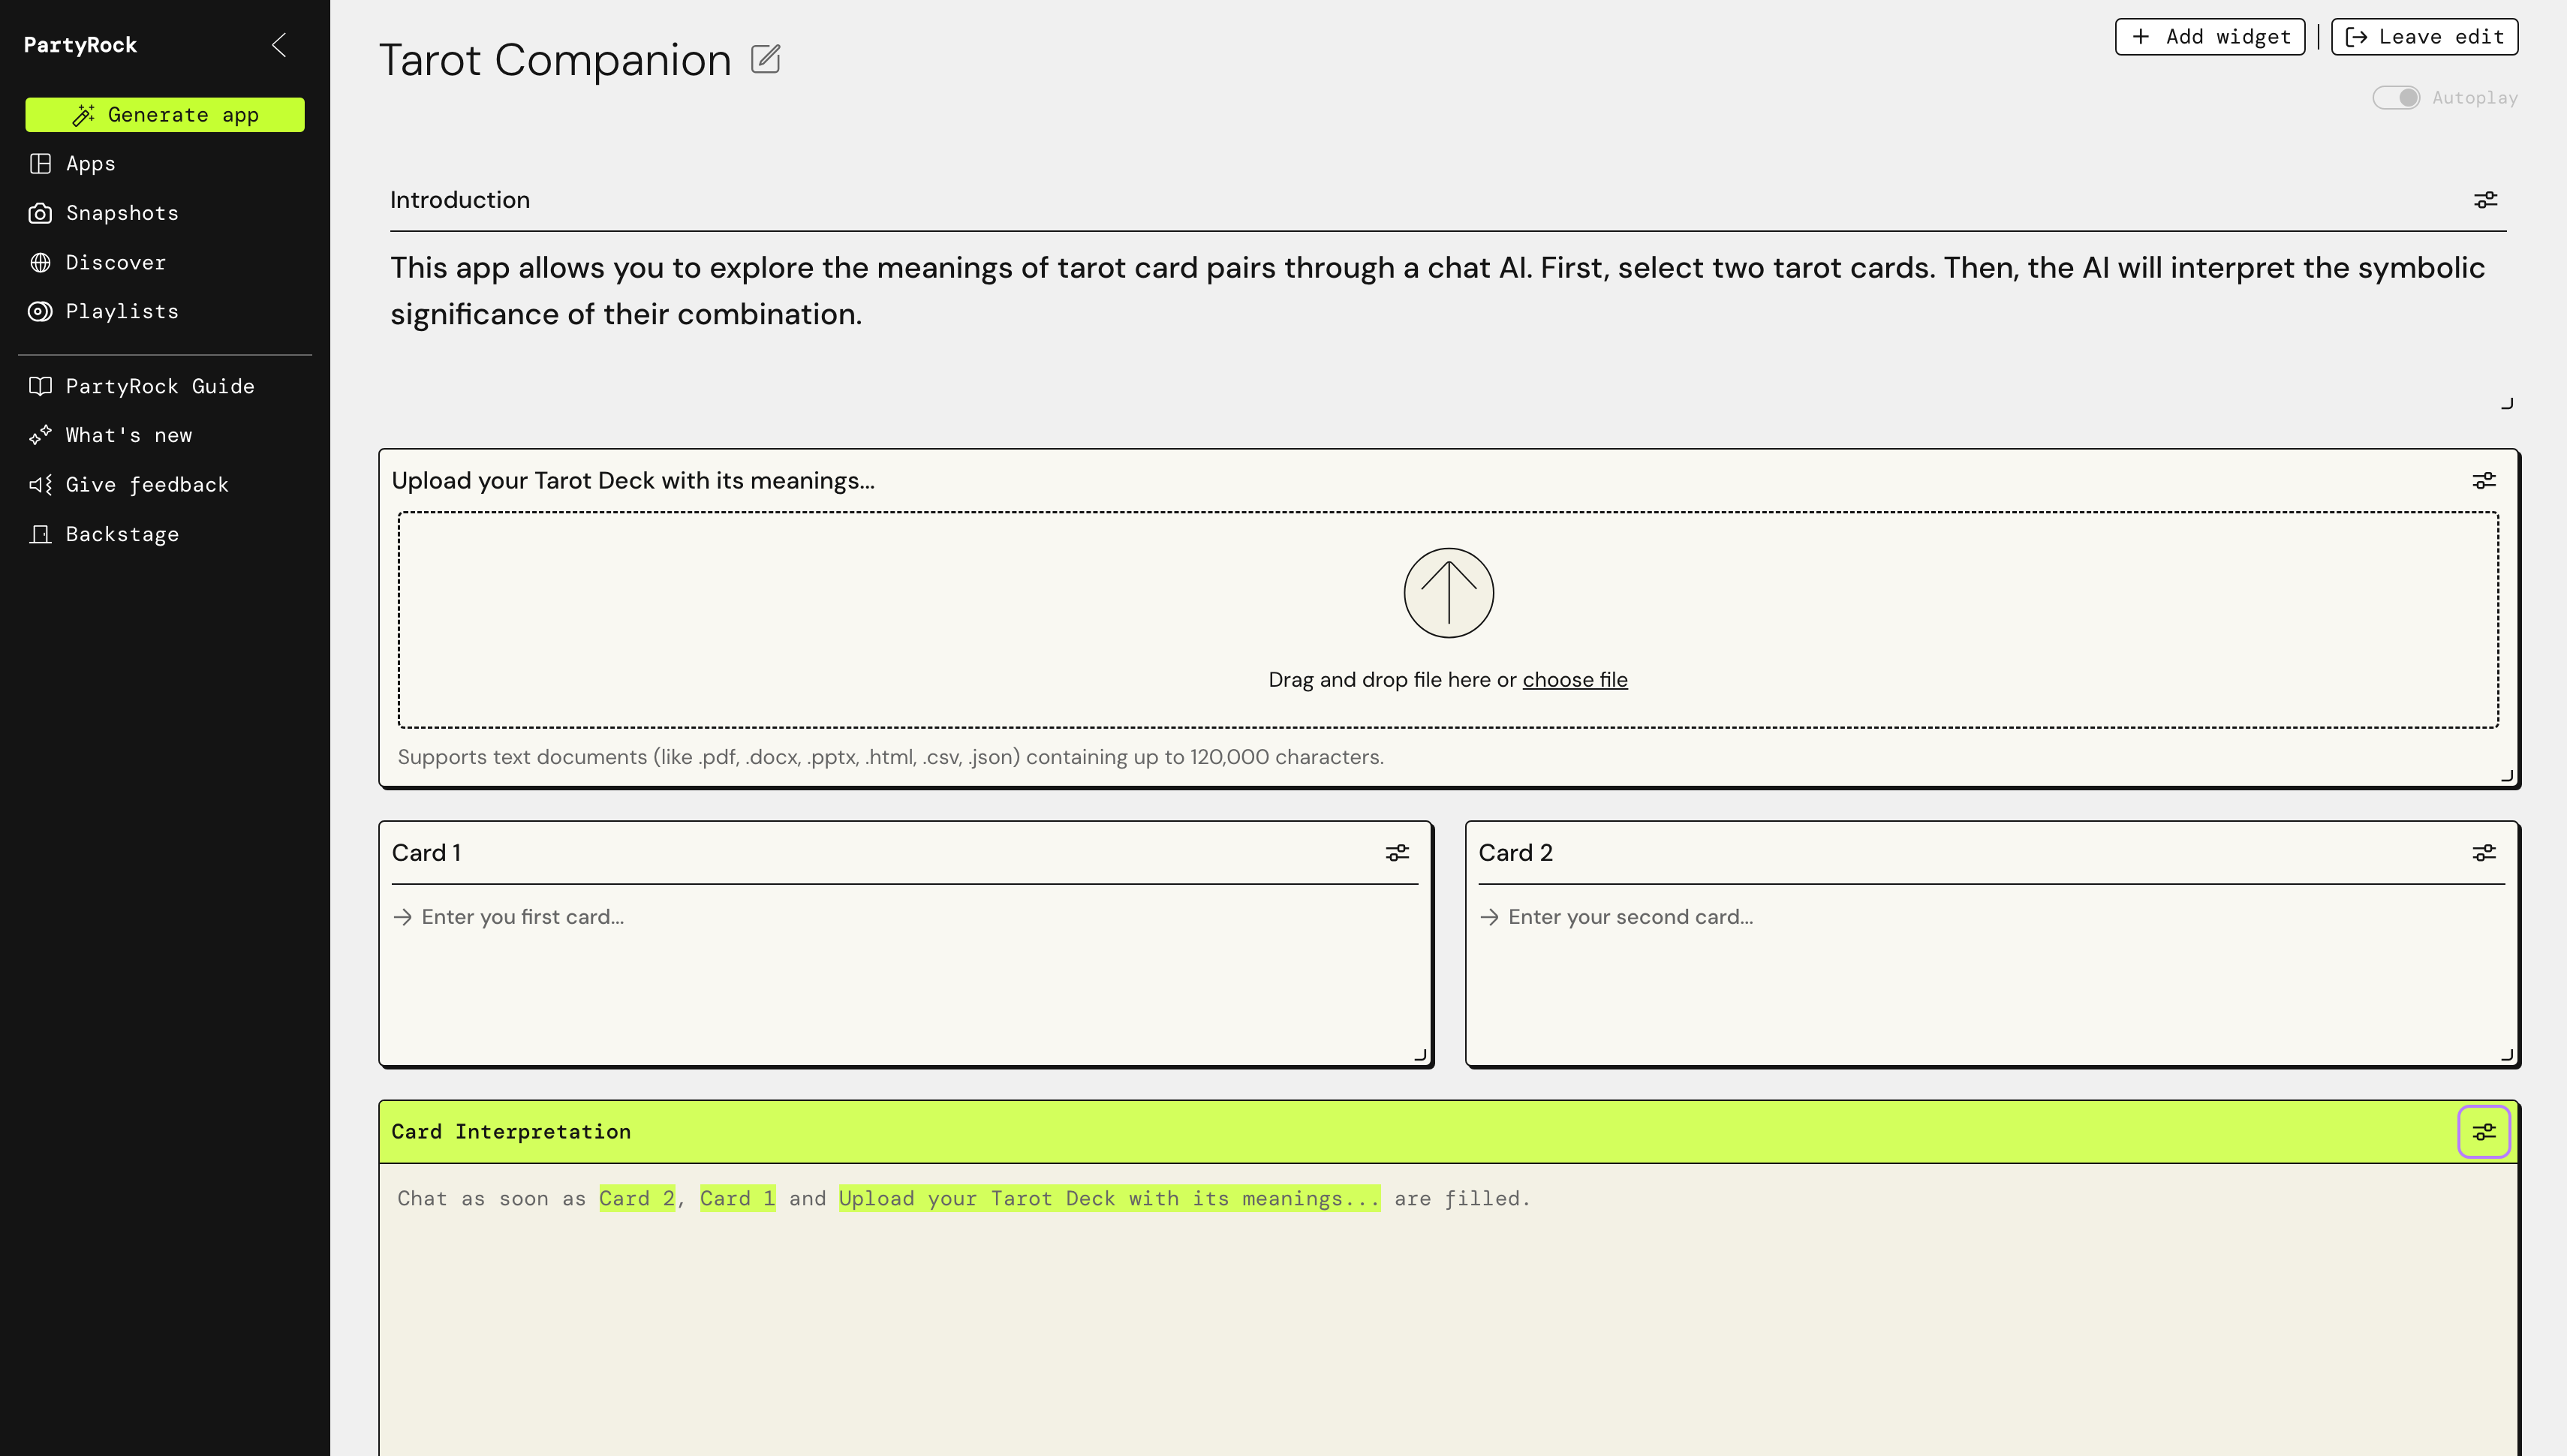Click the circular upload arrow icon
This screenshot has width=2567, height=1456.
(1448, 593)
